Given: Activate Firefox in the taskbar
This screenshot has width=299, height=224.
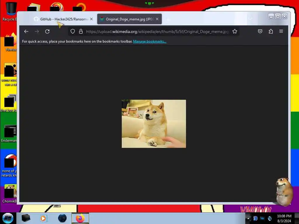Looking at the screenshot, I should point(80,218).
